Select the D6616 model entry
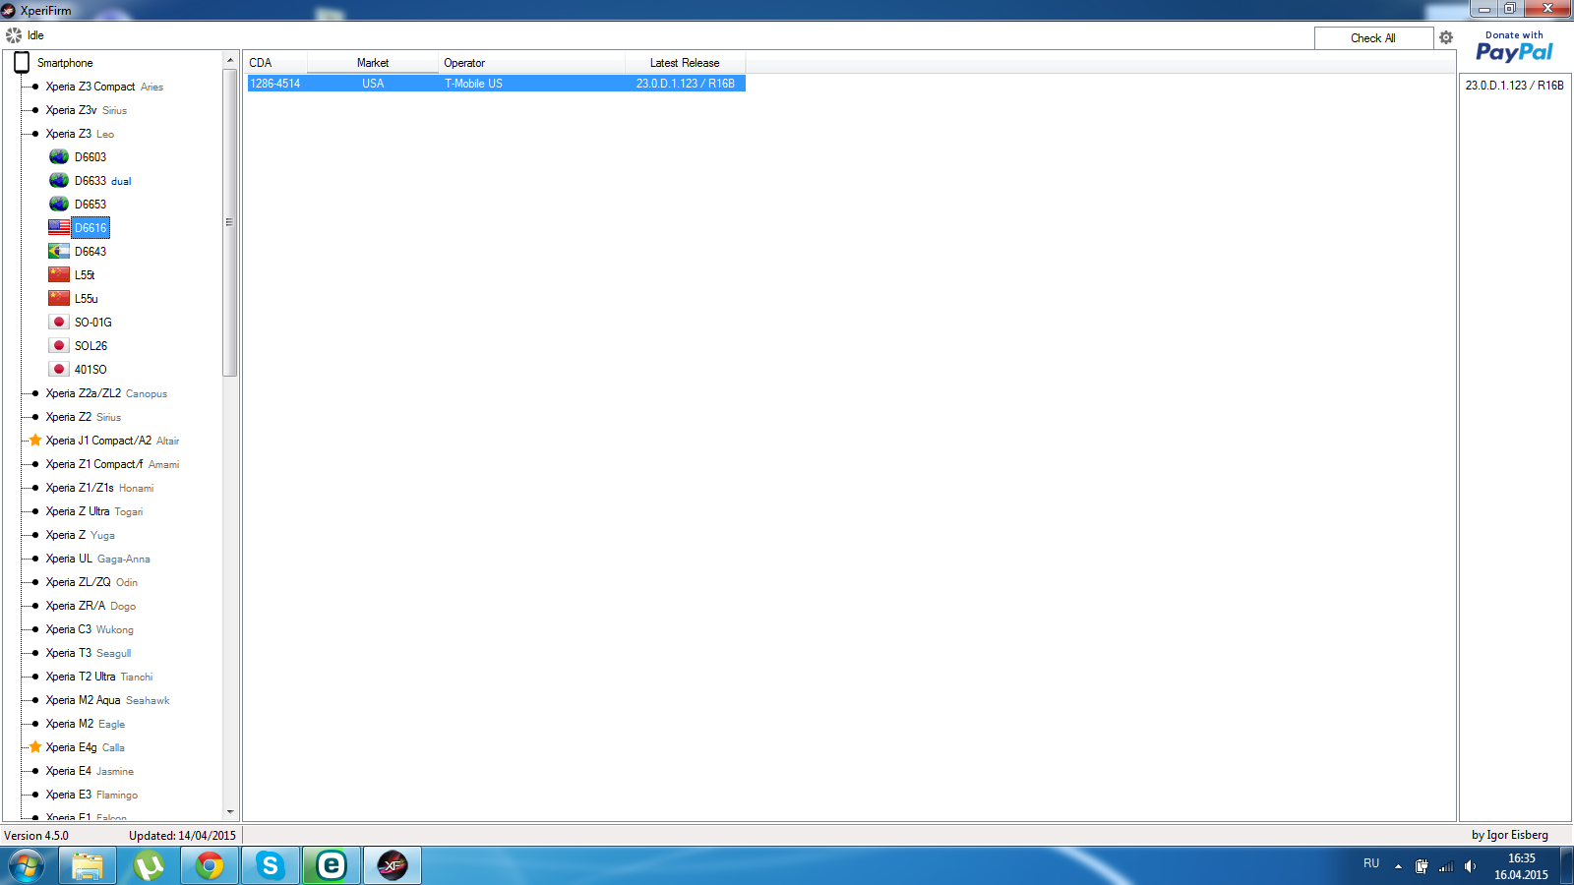 [x=91, y=228]
